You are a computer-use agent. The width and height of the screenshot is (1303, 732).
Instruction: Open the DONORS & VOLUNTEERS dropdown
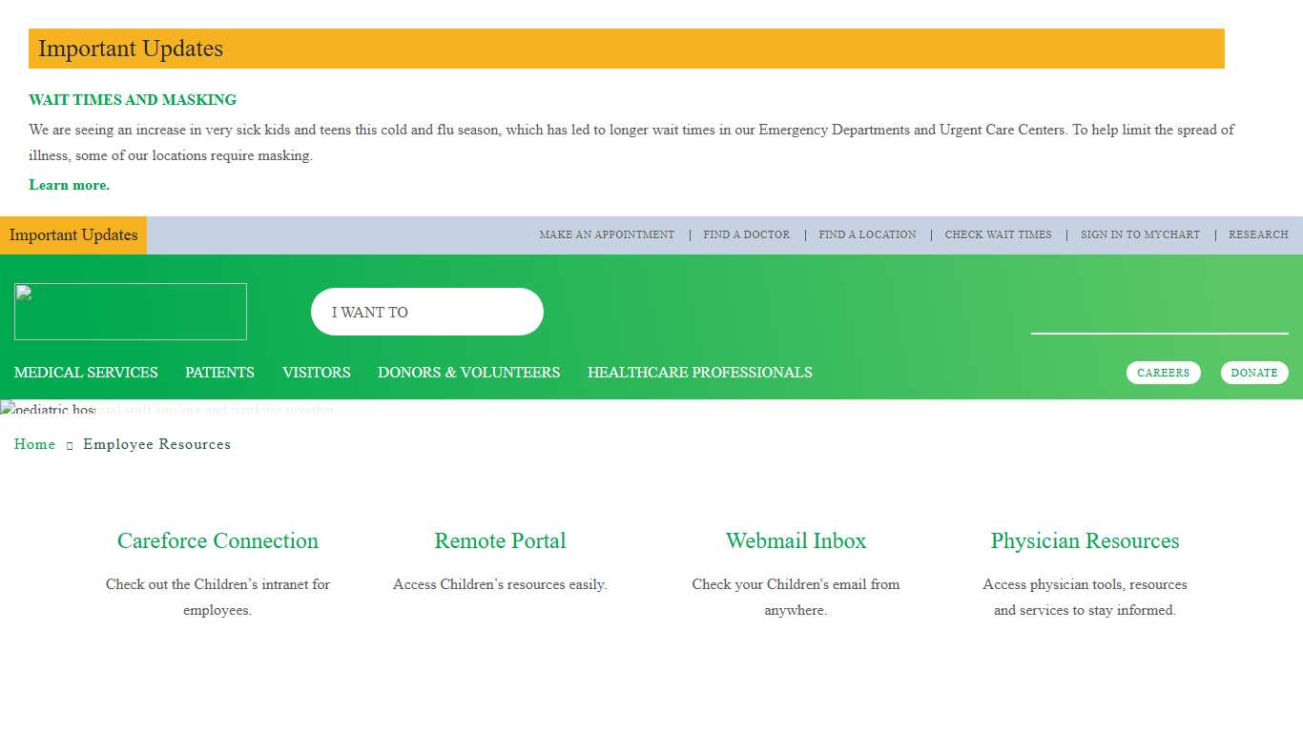click(468, 373)
